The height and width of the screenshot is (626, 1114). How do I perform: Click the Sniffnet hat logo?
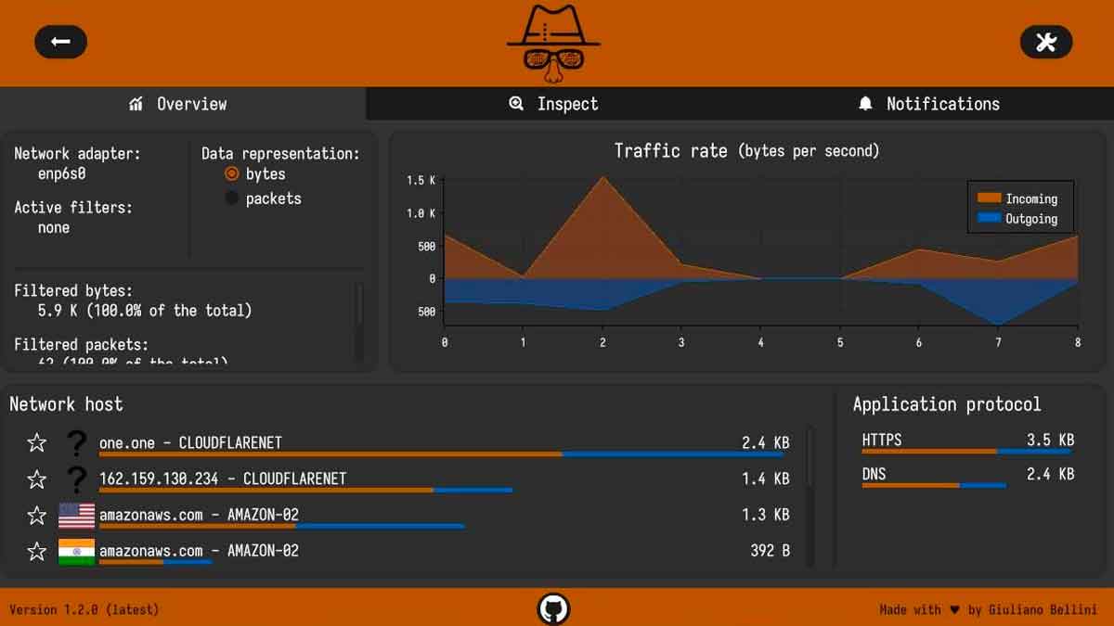554,43
